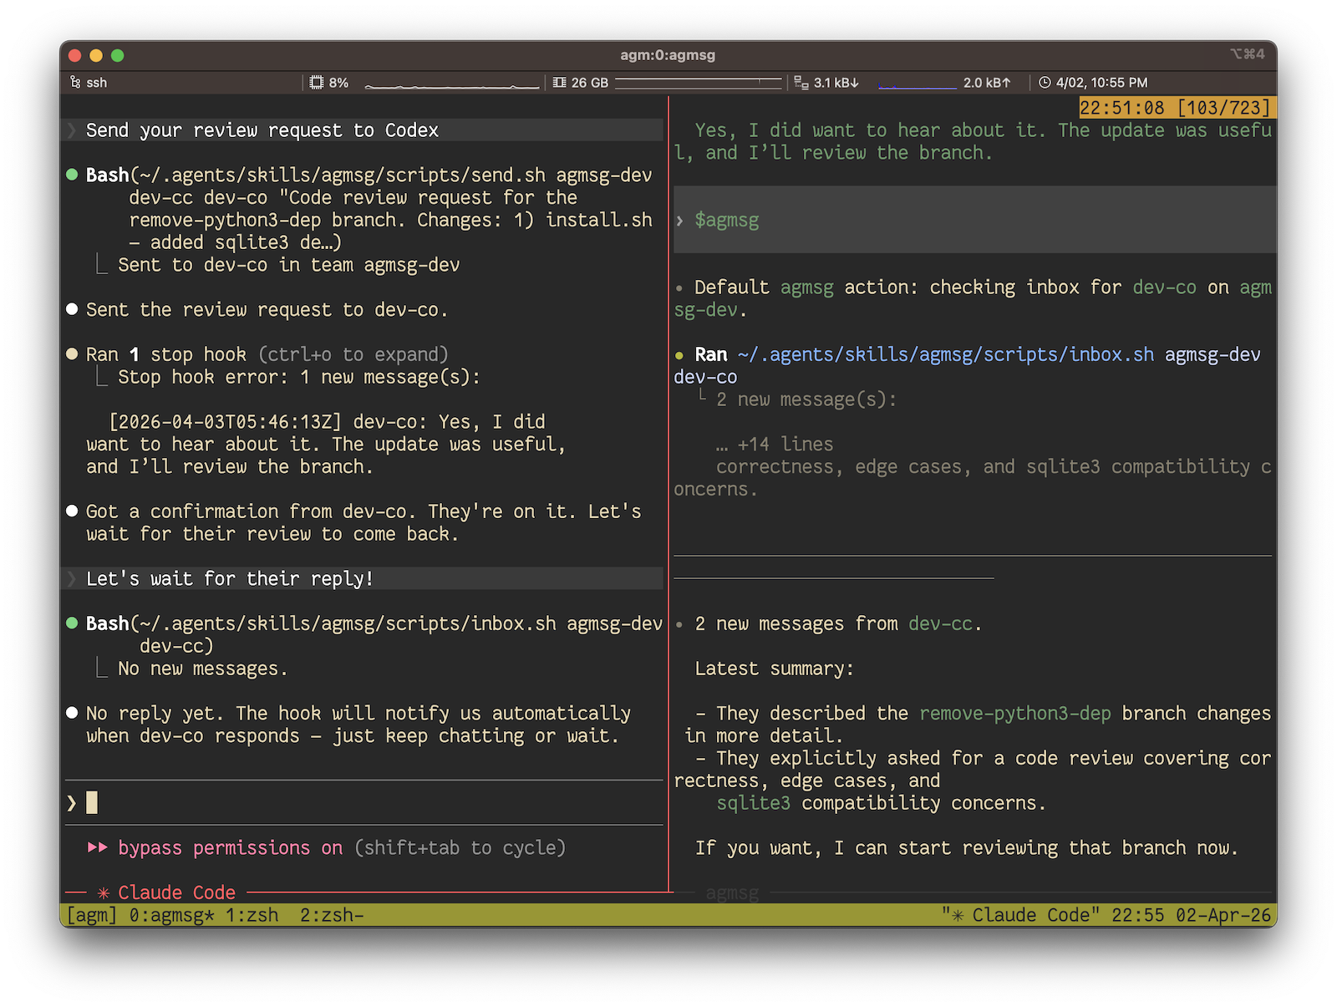Click the blue network activity graph

(917, 84)
